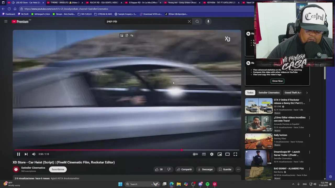Skip to next video with the next button

tap(26, 154)
